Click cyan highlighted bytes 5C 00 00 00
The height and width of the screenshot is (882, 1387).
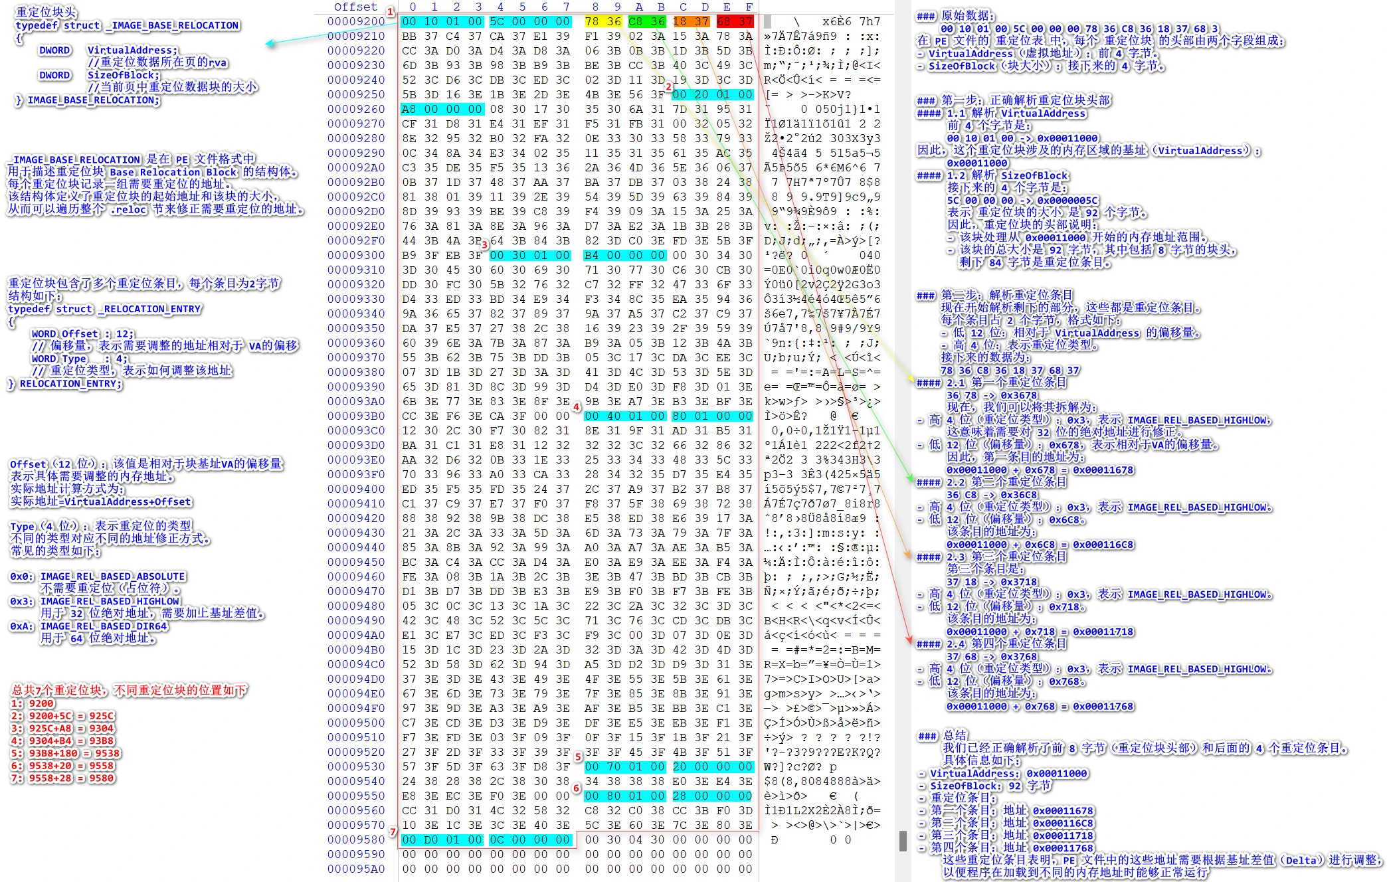tap(529, 21)
